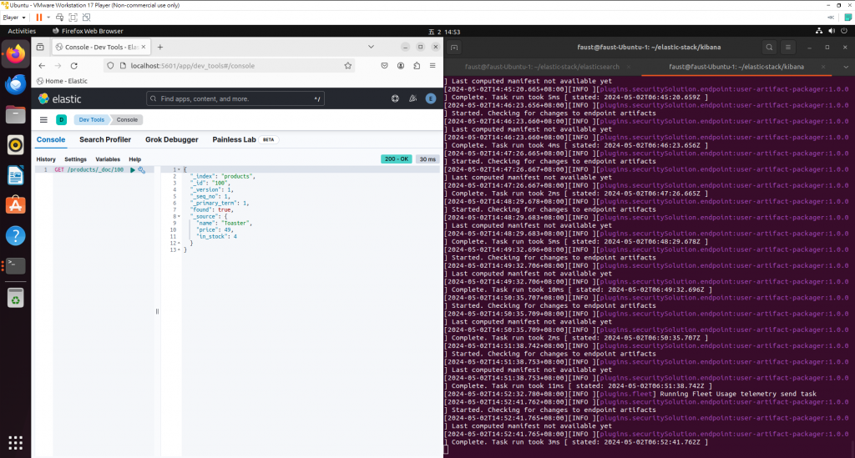Screen dimensions: 855x458
Task: Switch to the Console tab
Action: [51, 140]
